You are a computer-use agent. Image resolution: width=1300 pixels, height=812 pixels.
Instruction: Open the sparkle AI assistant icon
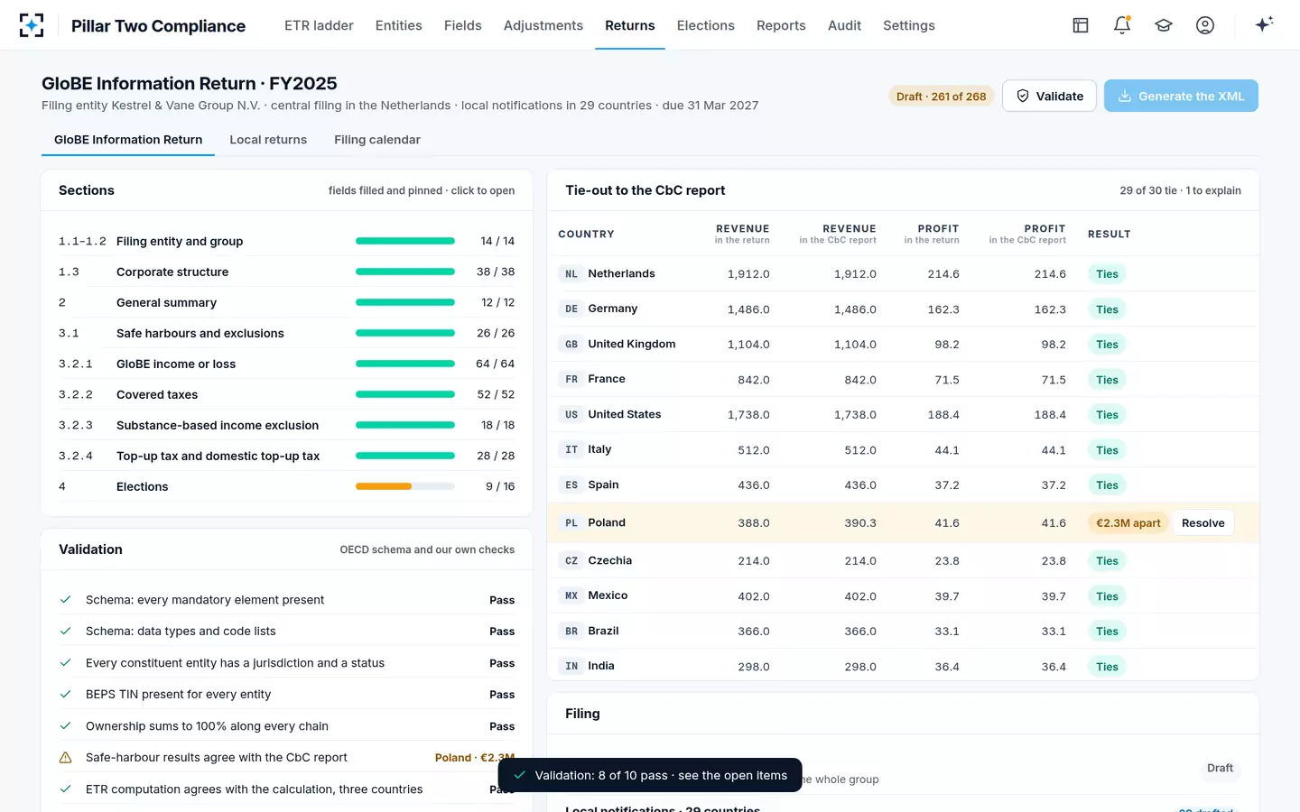[x=1264, y=24]
